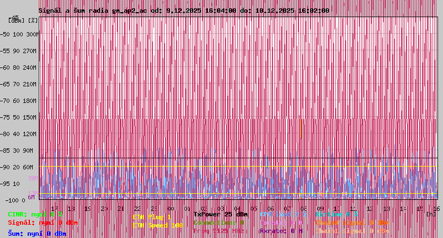This screenshot has height=238, width=443.
Task: Click the '-85 30 90M' axis label
Action: pyautogui.click(x=17, y=151)
